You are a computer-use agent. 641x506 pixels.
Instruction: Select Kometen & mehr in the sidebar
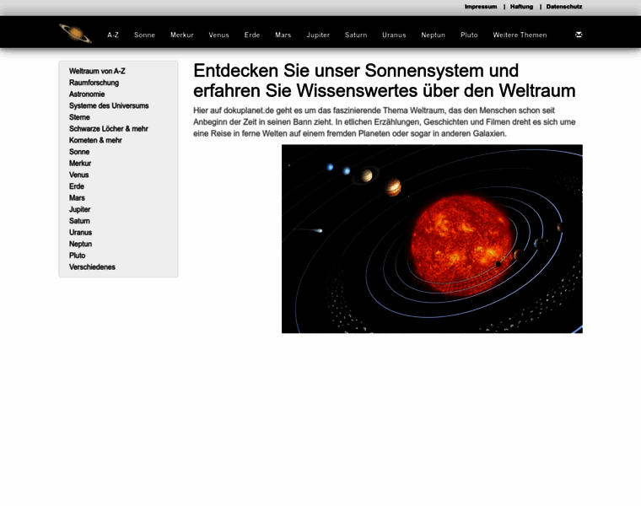pos(95,140)
